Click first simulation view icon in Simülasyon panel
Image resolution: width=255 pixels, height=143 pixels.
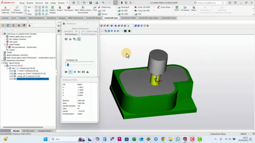point(66,39)
